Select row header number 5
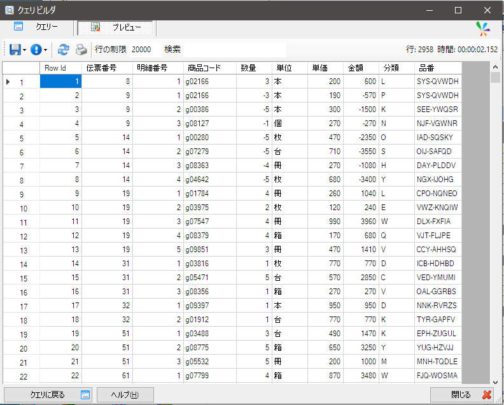This screenshot has height=405, width=504. click(21, 138)
